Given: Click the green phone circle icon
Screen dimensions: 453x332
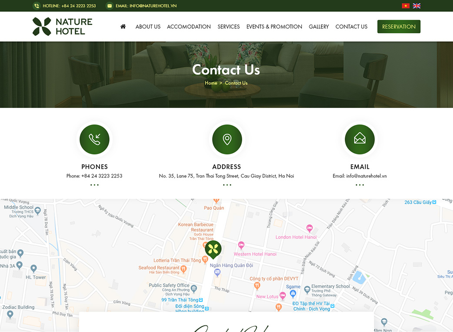Looking at the screenshot, I should pos(94,139).
